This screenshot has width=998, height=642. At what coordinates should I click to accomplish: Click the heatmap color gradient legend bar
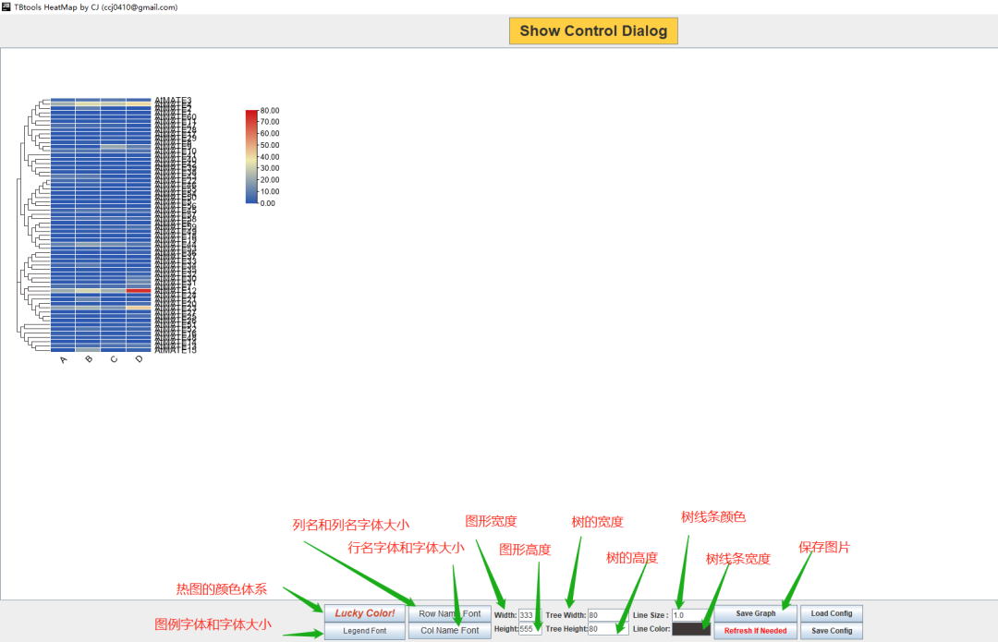click(x=251, y=156)
